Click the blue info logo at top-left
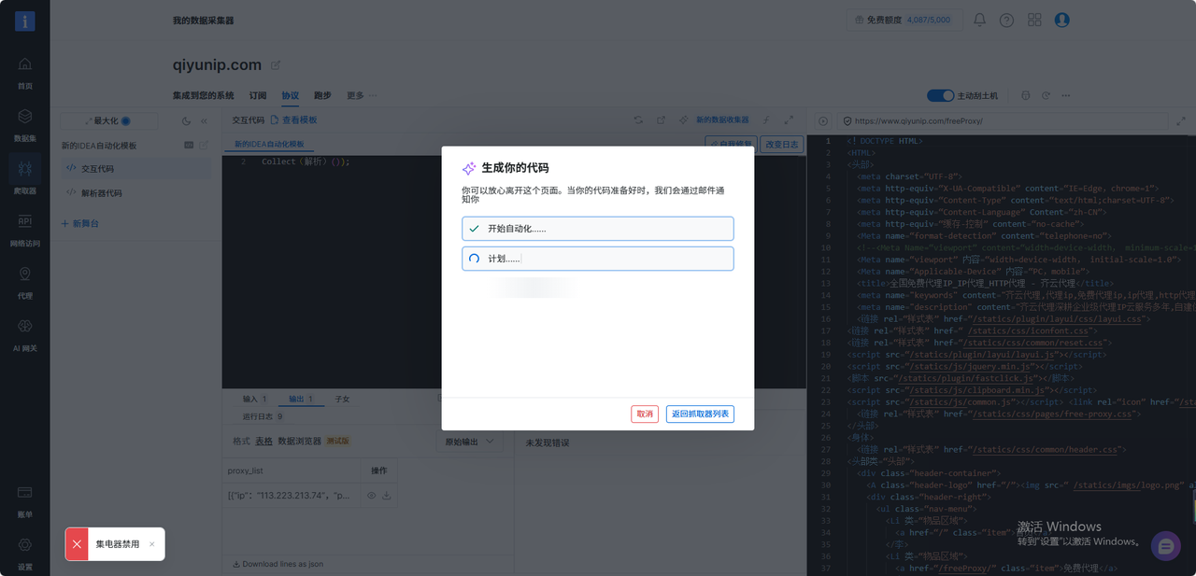The width and height of the screenshot is (1196, 576). tap(24, 21)
